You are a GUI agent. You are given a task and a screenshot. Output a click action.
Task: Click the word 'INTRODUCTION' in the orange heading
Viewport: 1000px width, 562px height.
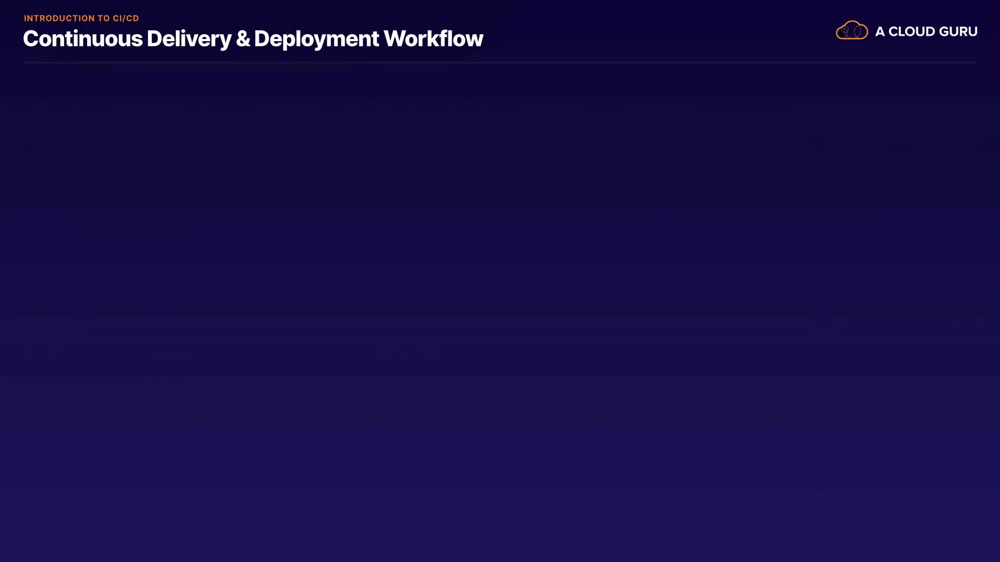tap(59, 18)
